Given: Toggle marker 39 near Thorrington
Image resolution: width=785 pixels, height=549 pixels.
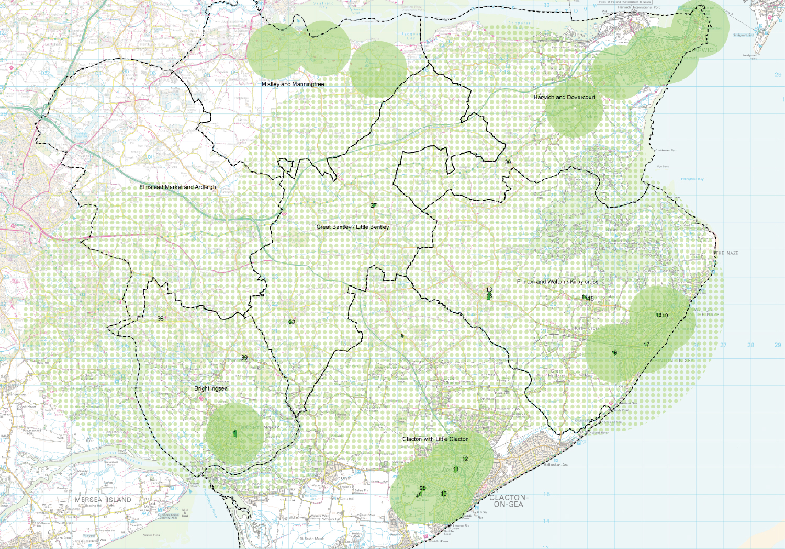Looking at the screenshot, I should point(244,358).
